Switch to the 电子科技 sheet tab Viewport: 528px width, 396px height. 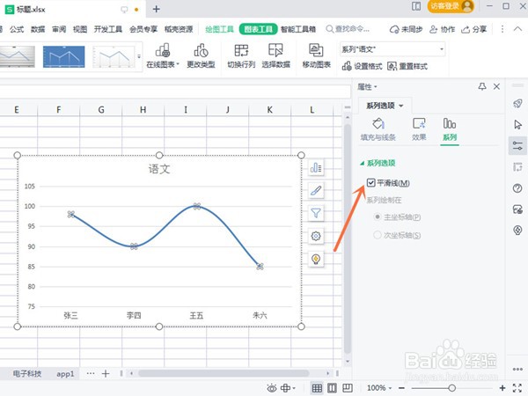[x=27, y=374]
